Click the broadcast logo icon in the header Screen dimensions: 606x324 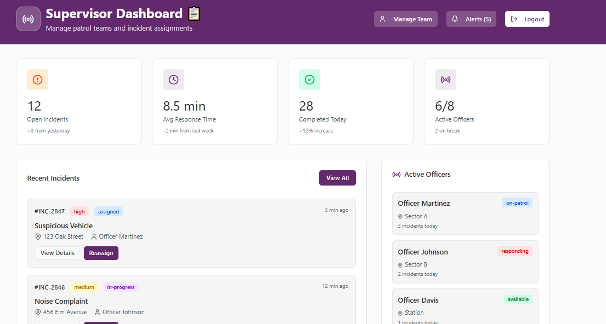tap(28, 19)
